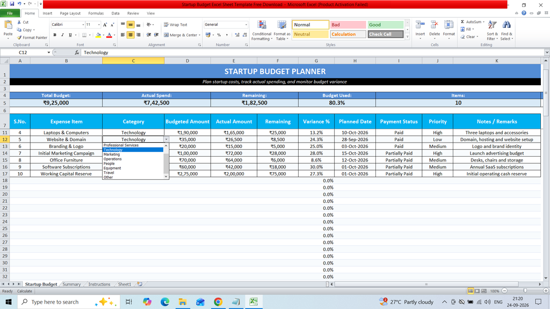
Task: Switch to the Formulas tab
Action: [x=96, y=13]
